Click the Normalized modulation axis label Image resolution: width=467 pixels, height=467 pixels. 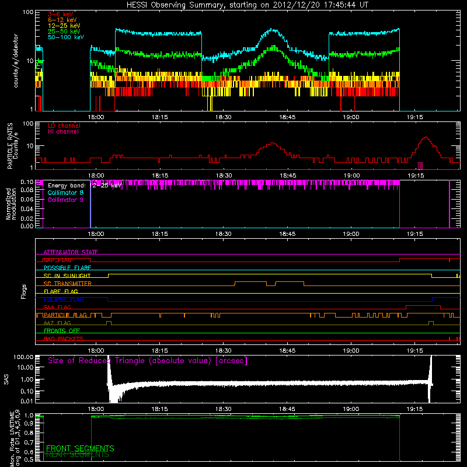(11, 204)
